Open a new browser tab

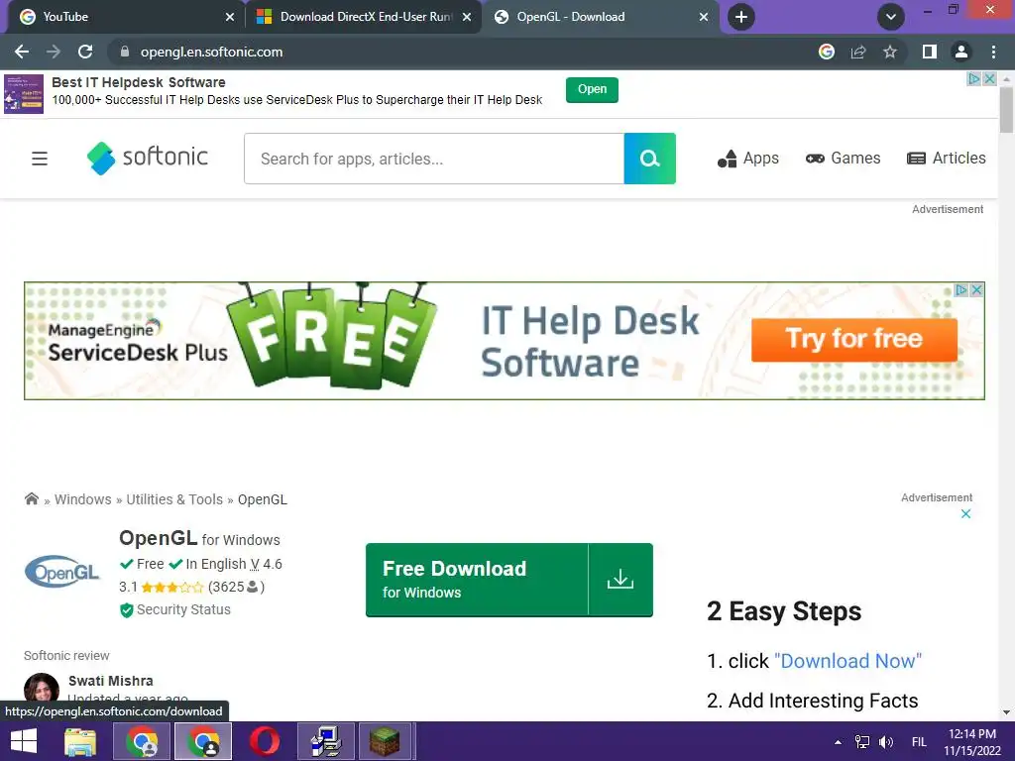(741, 17)
